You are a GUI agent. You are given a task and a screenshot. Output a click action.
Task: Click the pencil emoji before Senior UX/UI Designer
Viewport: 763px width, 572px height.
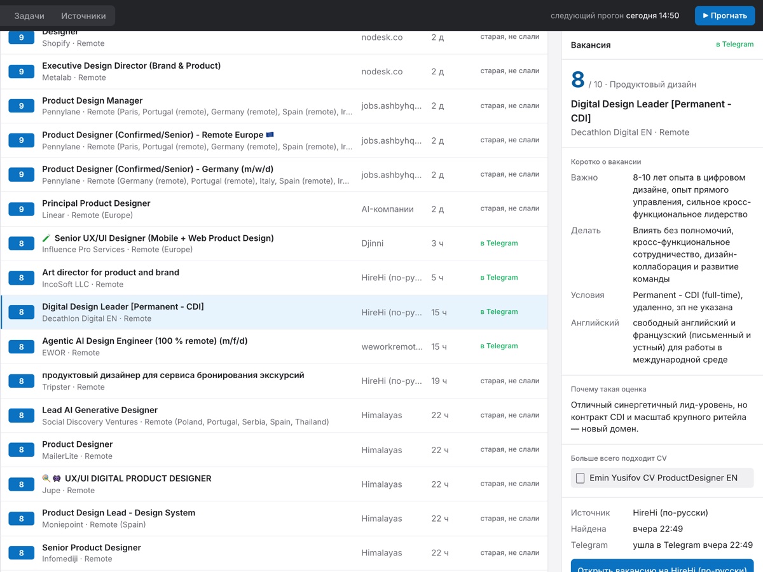point(46,238)
